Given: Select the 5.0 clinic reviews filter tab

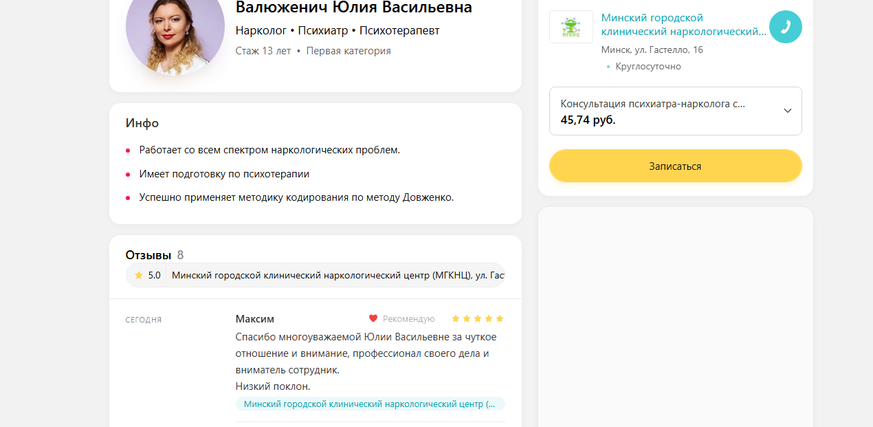Looking at the screenshot, I should coord(316,275).
